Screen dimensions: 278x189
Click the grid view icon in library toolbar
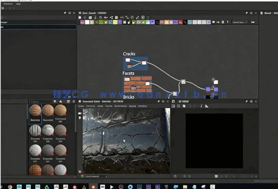[68, 101]
